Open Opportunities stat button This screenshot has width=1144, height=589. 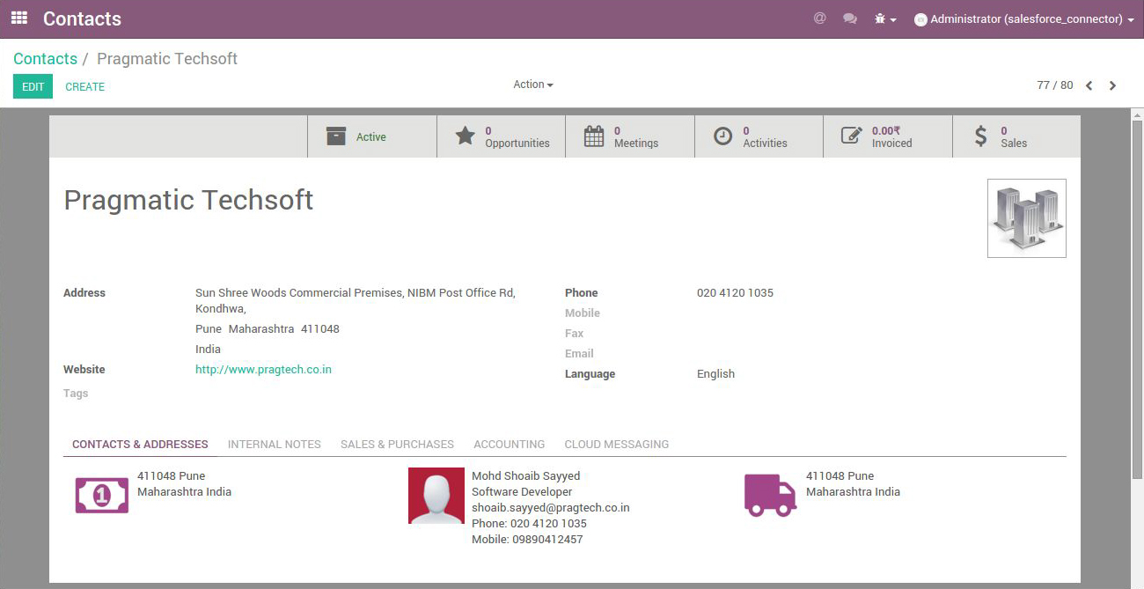point(502,136)
